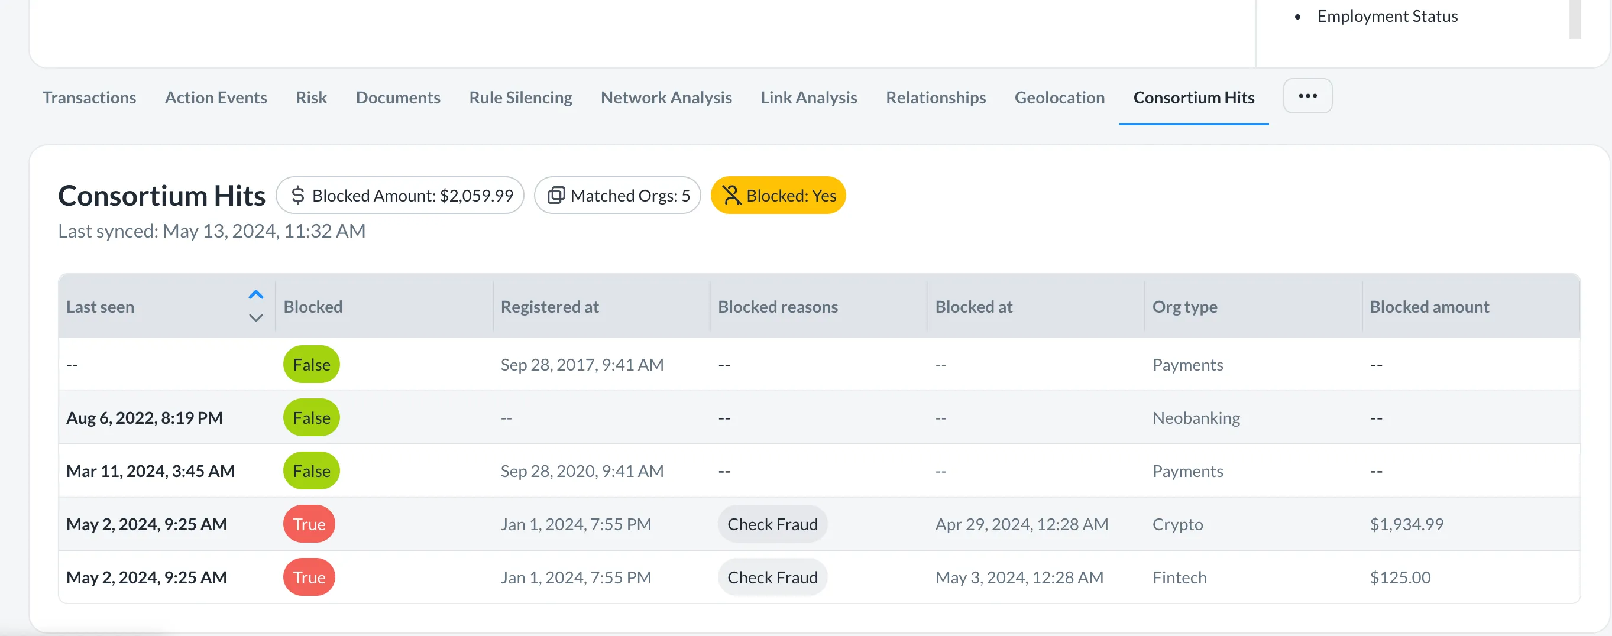Click Payments in the Sep 28, 2017 row
Screen dimensions: 1612x636
[x=1188, y=364]
